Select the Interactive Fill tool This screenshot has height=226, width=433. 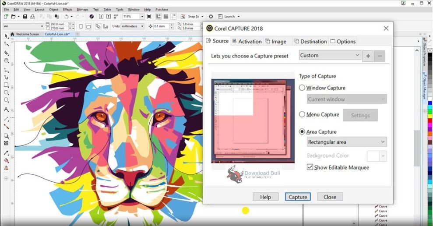(6, 160)
